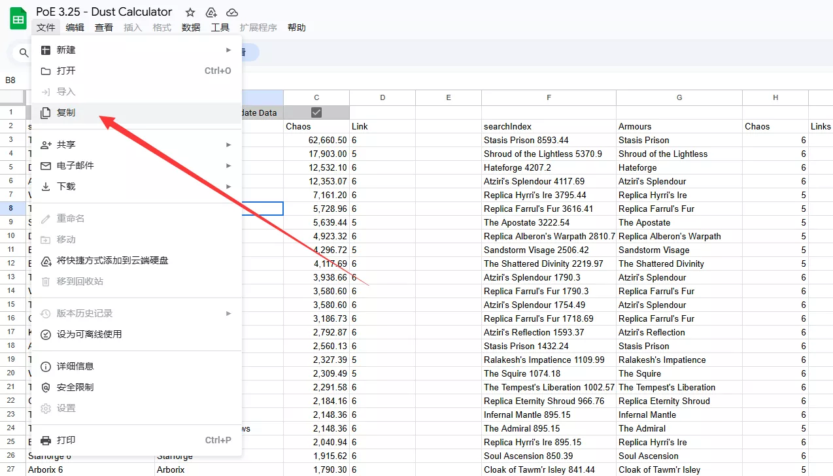Expand the 下载 submenu arrow

(x=228, y=186)
